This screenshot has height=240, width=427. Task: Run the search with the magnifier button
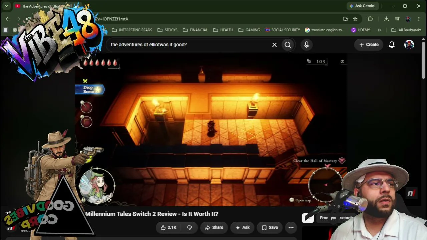point(288,45)
